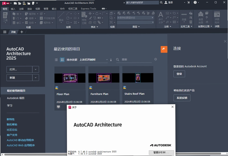Viewport: 228px width, 156px height.
Task: Click the search magnifier icon in title bar
Action: (x=161, y=3)
